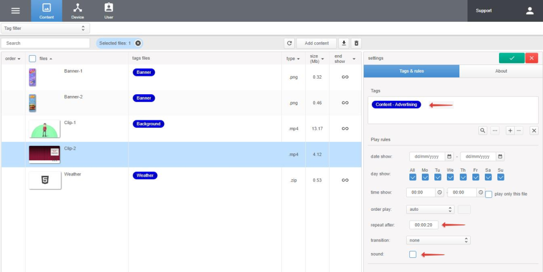This screenshot has height=272, width=543.
Task: Open the user account profile icon
Action: pos(530,11)
